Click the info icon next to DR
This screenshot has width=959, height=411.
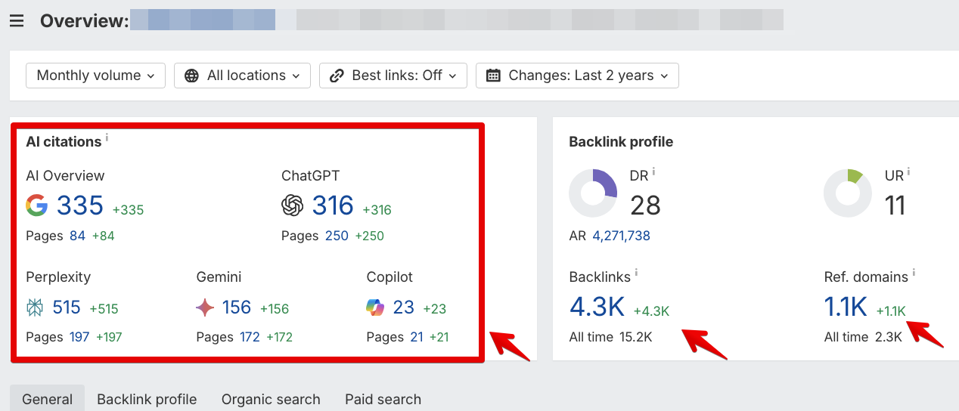653,172
